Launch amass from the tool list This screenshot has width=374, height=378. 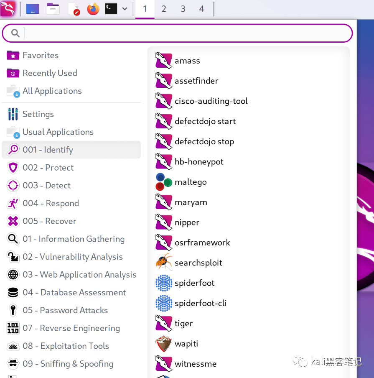tap(249, 61)
